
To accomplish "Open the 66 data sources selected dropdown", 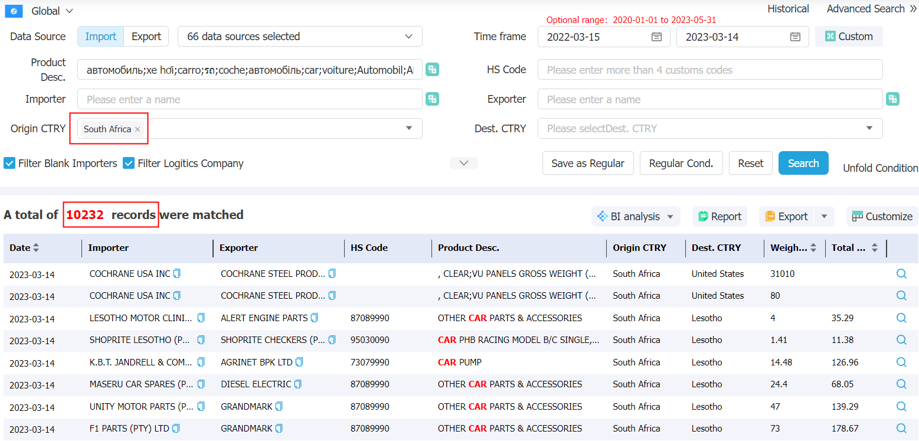I will click(300, 37).
